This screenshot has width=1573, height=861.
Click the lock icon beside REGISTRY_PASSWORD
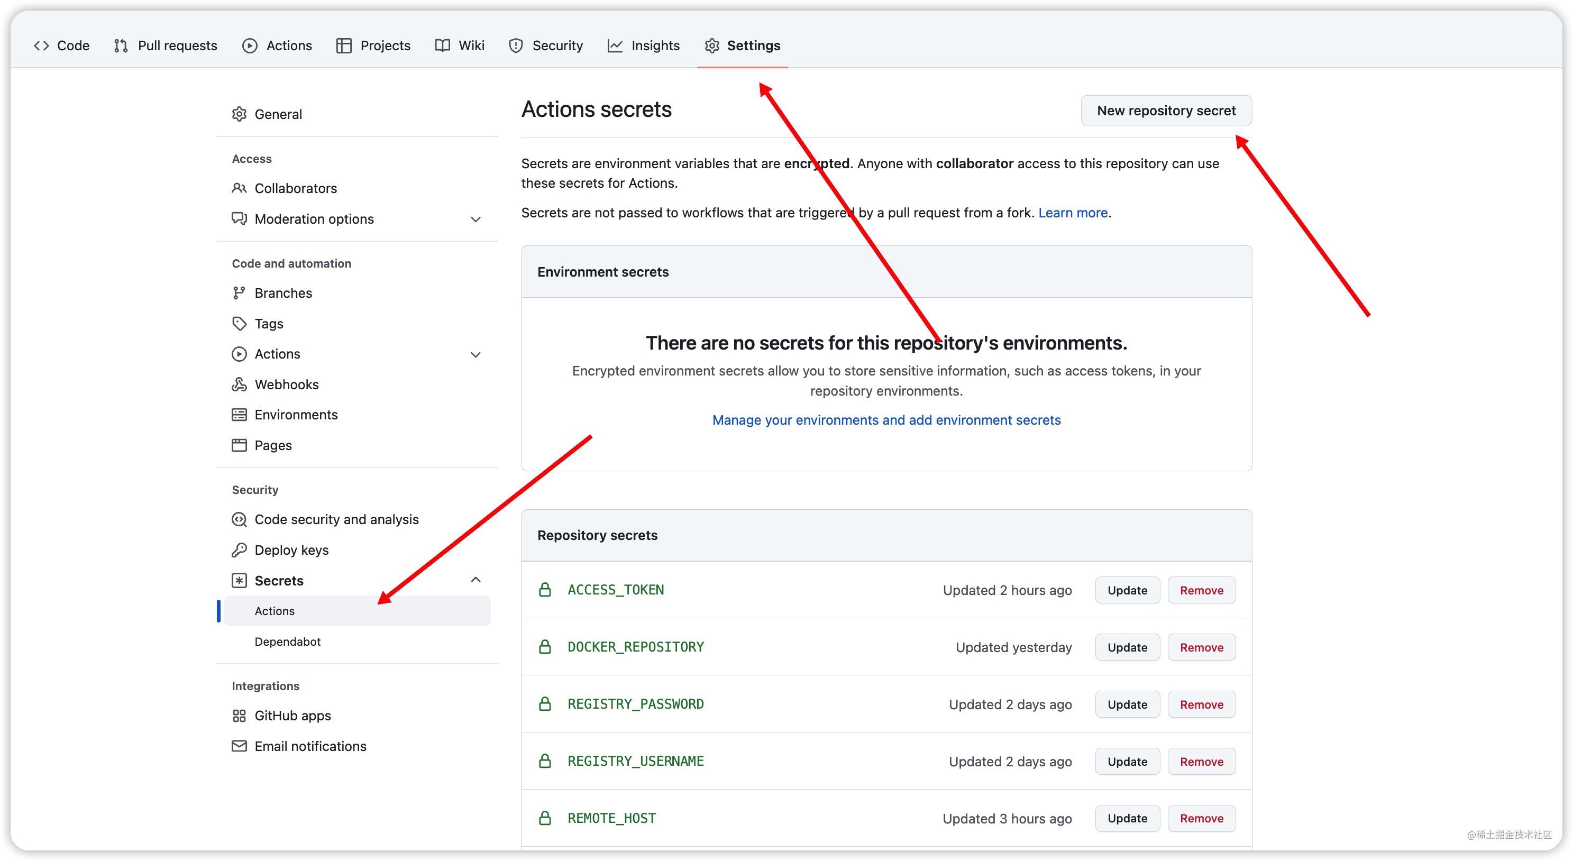(x=545, y=704)
